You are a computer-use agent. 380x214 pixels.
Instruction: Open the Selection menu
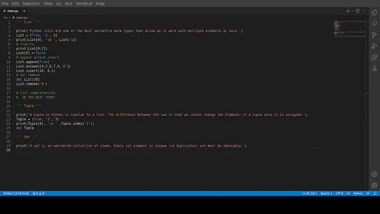31,4
